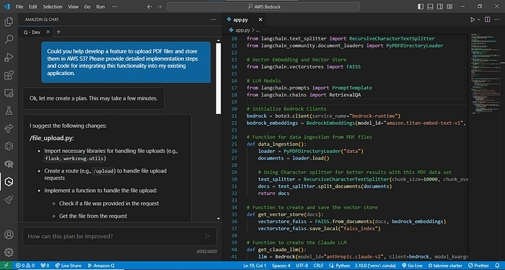The width and height of the screenshot is (505, 270).
Task: Click tabnine starter status item
Action: [x=445, y=266]
